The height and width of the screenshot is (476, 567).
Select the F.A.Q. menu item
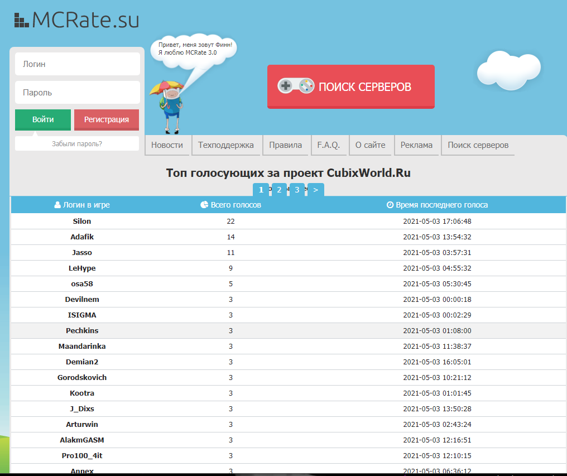point(329,145)
